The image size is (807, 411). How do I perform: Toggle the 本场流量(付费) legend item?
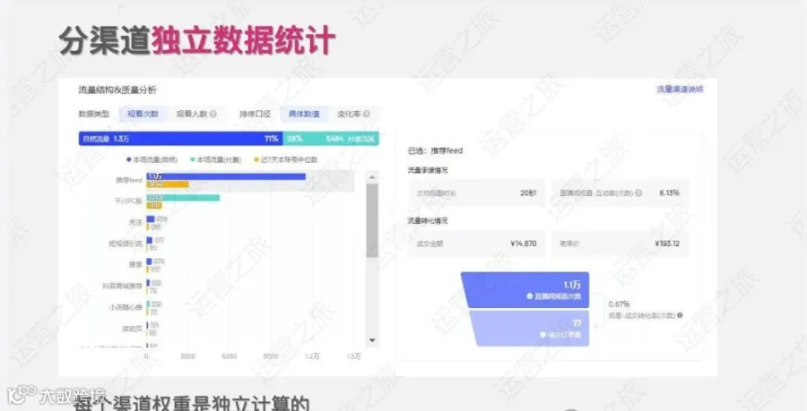pos(215,159)
